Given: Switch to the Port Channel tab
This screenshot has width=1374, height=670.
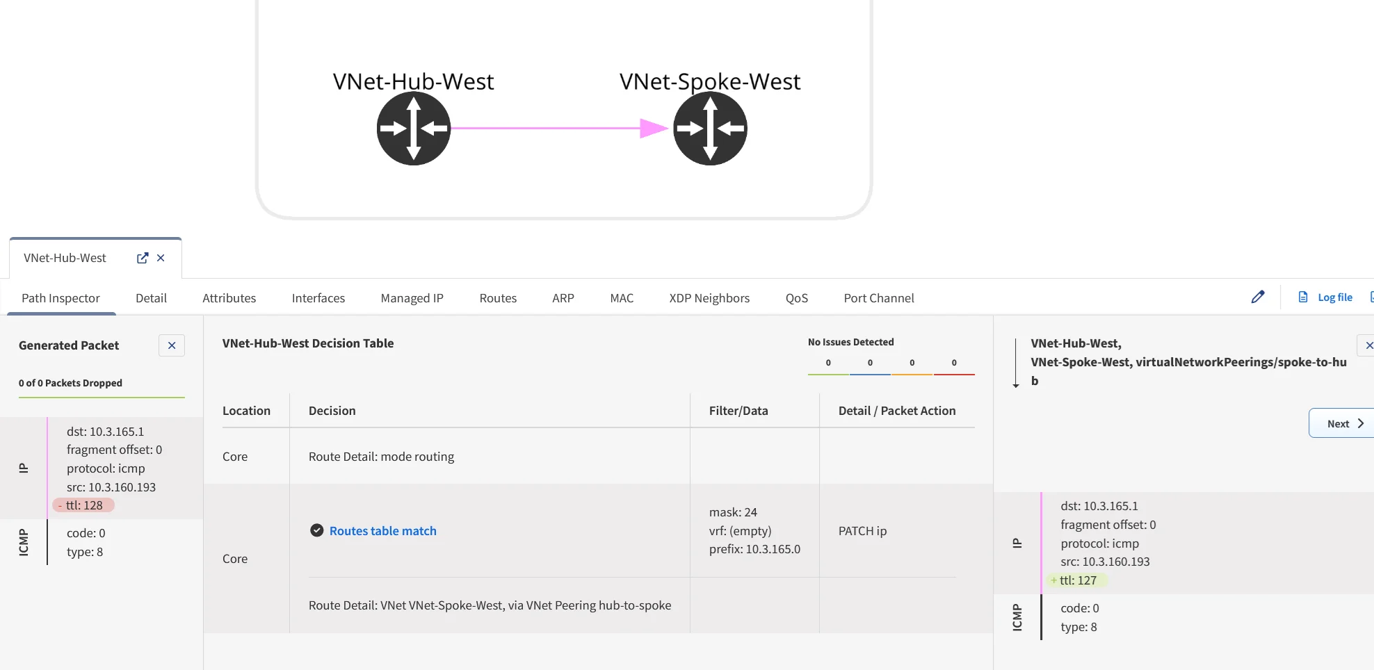Looking at the screenshot, I should point(878,298).
